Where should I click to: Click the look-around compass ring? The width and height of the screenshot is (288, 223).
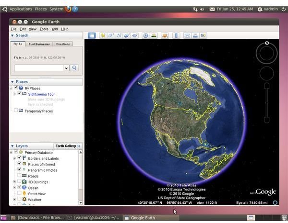tap(267, 53)
